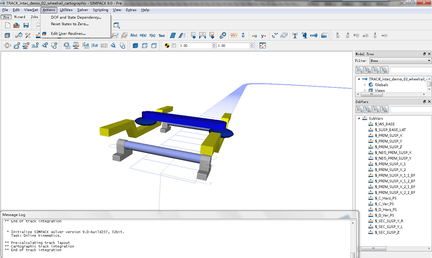This screenshot has height=258, width=432.
Task: Click the f(x) function icon
Action: click(152, 35)
